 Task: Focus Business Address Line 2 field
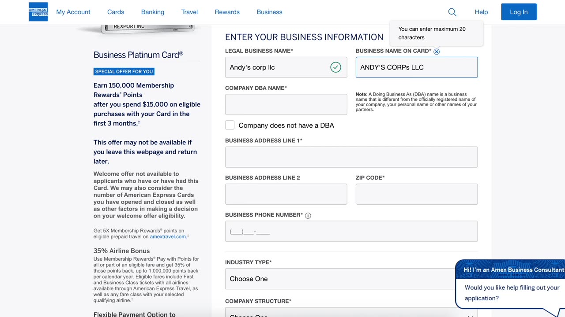286,194
